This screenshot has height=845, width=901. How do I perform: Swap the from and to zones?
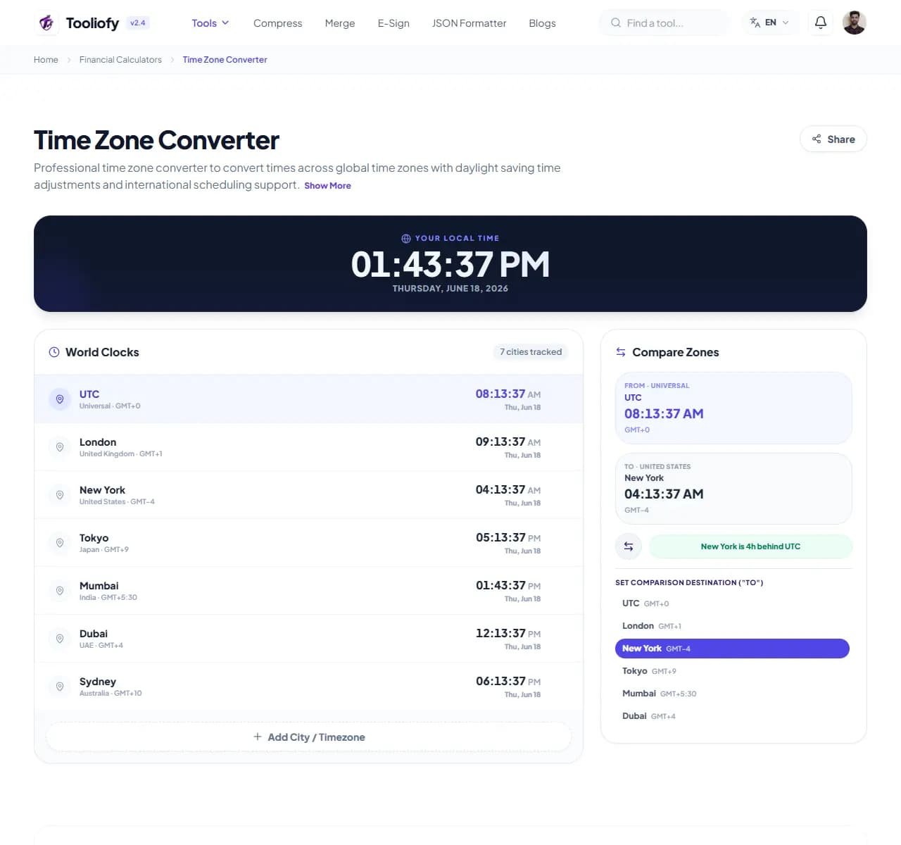click(x=629, y=546)
